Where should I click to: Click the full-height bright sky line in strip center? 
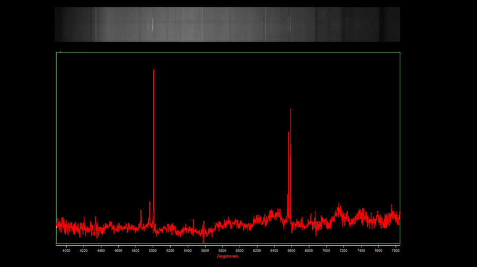click(x=202, y=24)
